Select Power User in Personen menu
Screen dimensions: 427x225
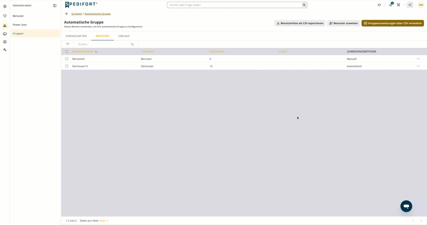click(35, 25)
